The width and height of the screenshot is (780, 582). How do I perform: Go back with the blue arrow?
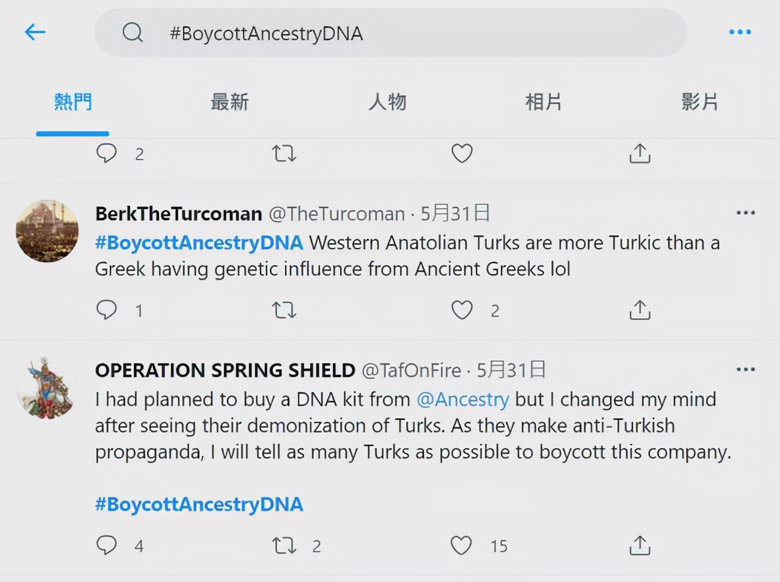(x=35, y=32)
